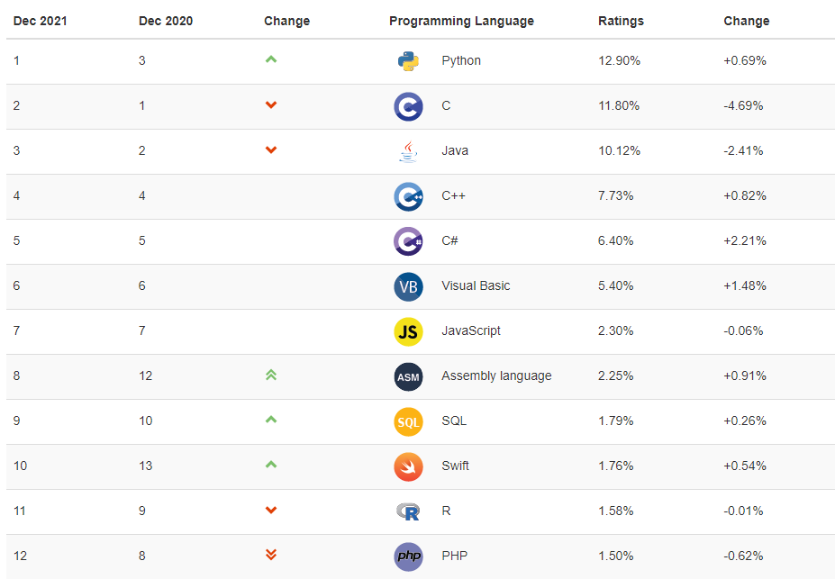Click the red down arrow in C row
The height and width of the screenshot is (579, 835).
(271, 104)
